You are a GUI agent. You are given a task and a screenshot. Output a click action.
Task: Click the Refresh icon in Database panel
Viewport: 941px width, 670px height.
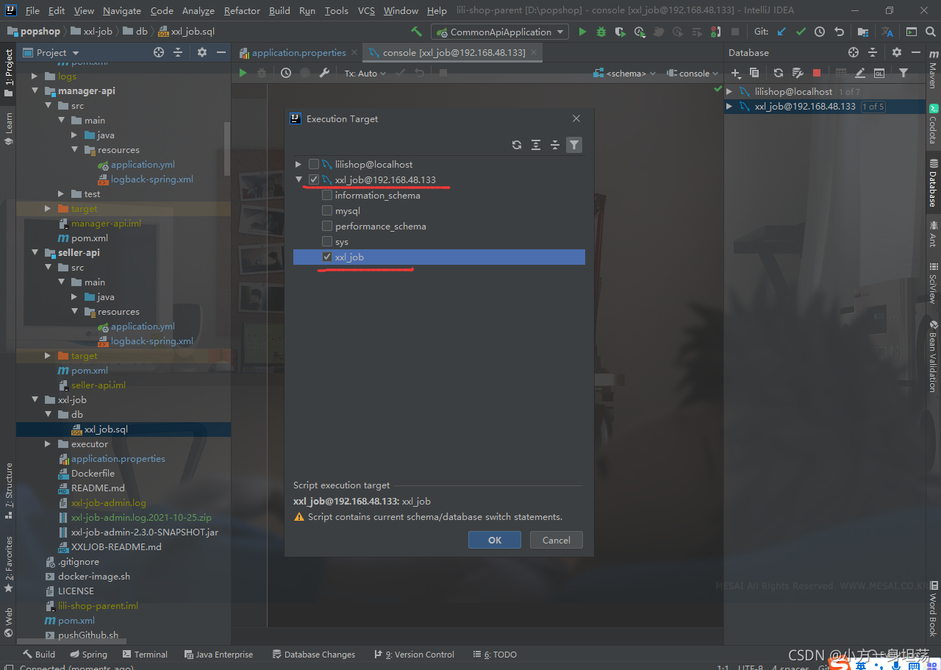779,73
